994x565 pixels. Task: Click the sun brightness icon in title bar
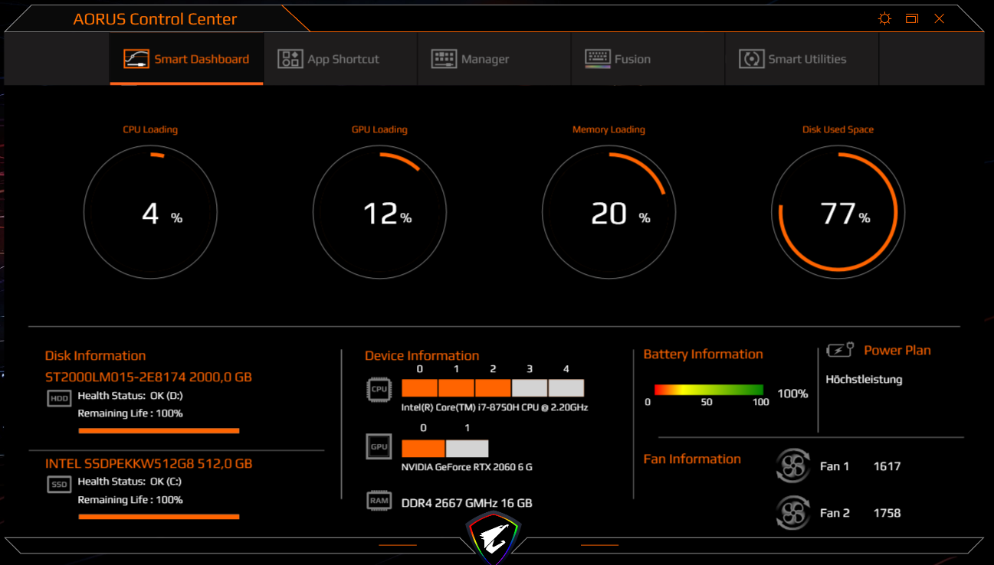click(885, 19)
